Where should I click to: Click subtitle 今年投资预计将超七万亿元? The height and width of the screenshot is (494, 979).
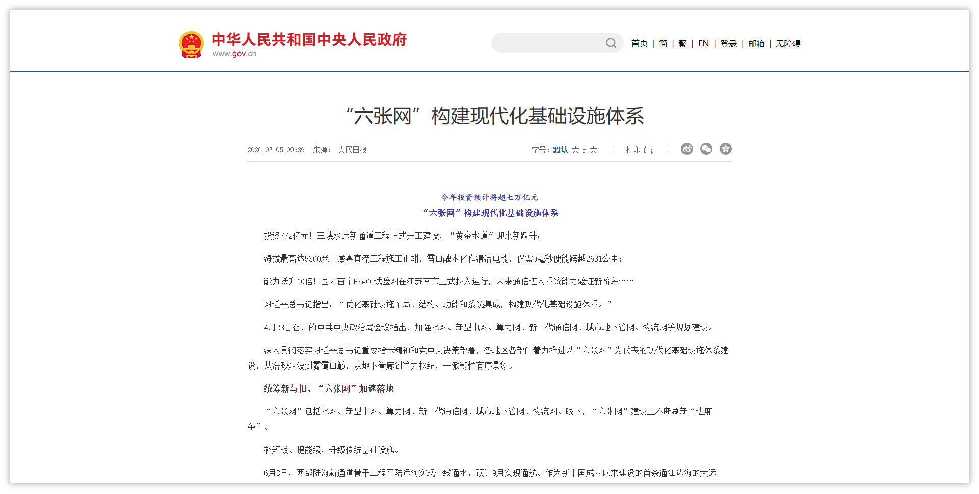490,197
